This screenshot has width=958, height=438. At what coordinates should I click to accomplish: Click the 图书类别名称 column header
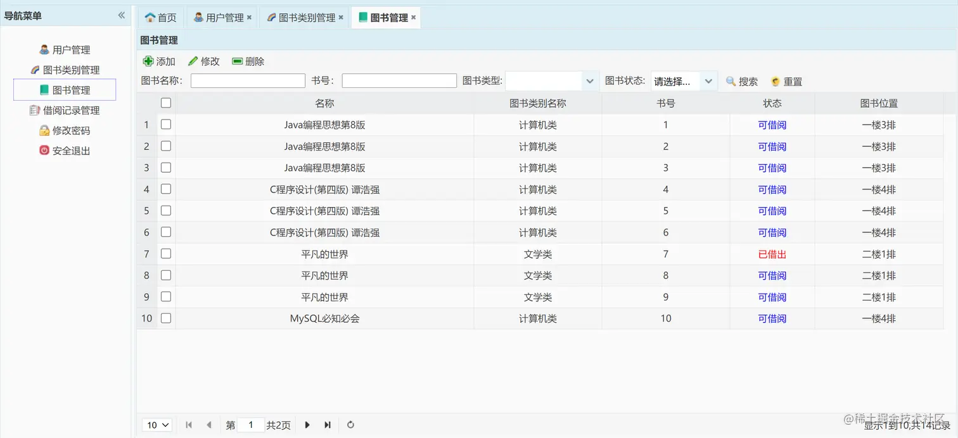tap(538, 103)
